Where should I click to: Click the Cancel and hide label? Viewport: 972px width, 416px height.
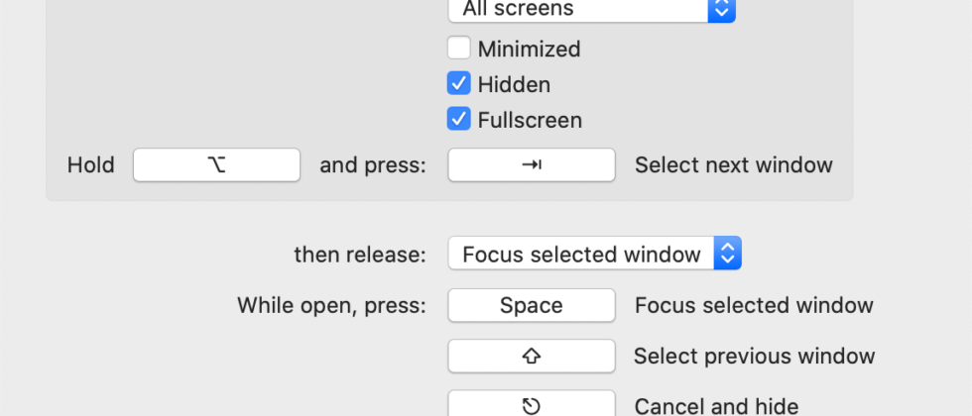tap(716, 405)
